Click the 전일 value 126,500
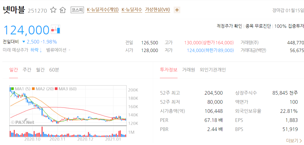The height and width of the screenshot is (145, 304). tap(150, 42)
